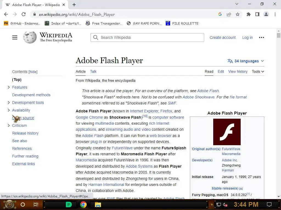Click the Stable release edit [±] link
The image size is (281, 210).
(241, 189)
